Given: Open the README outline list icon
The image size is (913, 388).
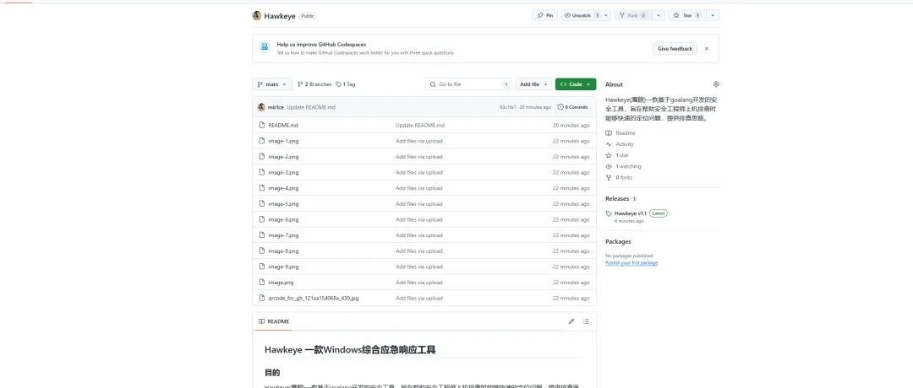Looking at the screenshot, I should coord(586,321).
